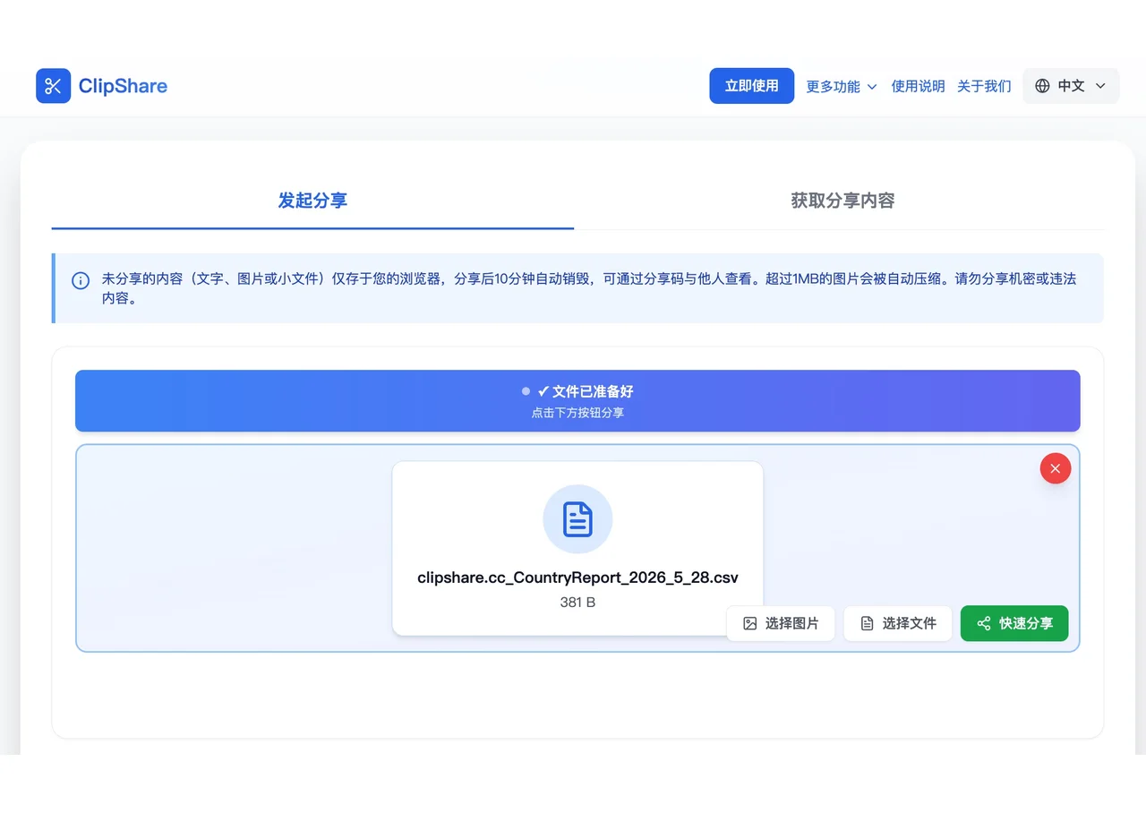Expand the 更多功能 dropdown menu
This screenshot has width=1146, height=813.
click(842, 87)
